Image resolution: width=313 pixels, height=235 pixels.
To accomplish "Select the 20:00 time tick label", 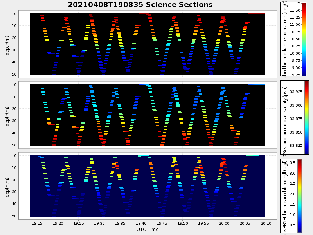I will click(224, 223).
